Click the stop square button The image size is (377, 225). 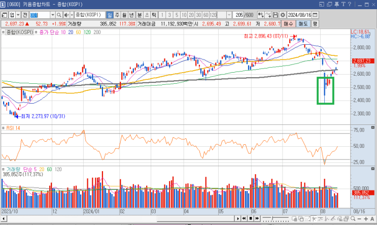[251, 218]
